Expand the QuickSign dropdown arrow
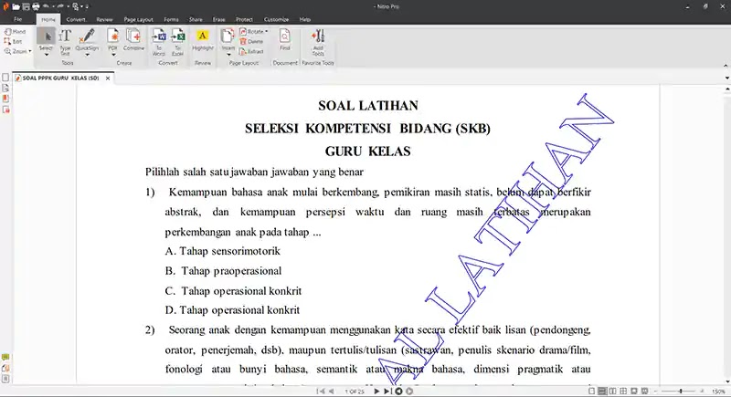The width and height of the screenshot is (731, 397). coord(87,55)
